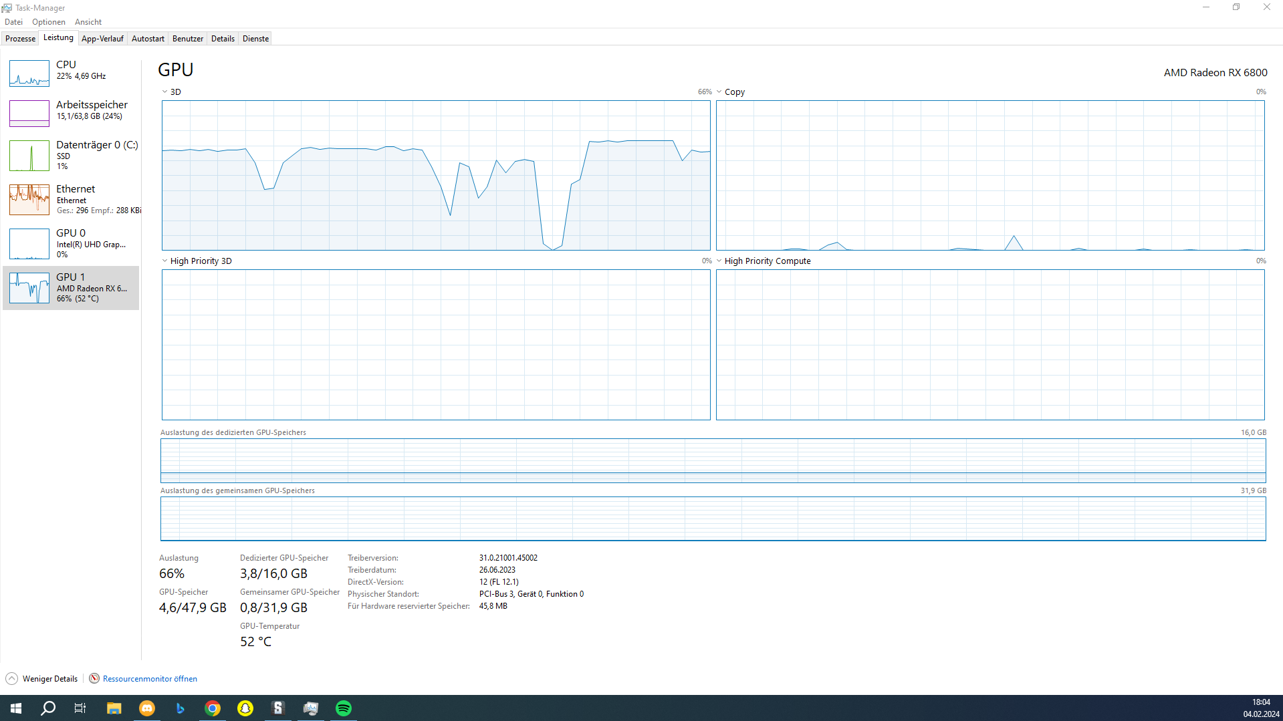Open File Explorer from taskbar
The width and height of the screenshot is (1283, 721).
(x=114, y=708)
